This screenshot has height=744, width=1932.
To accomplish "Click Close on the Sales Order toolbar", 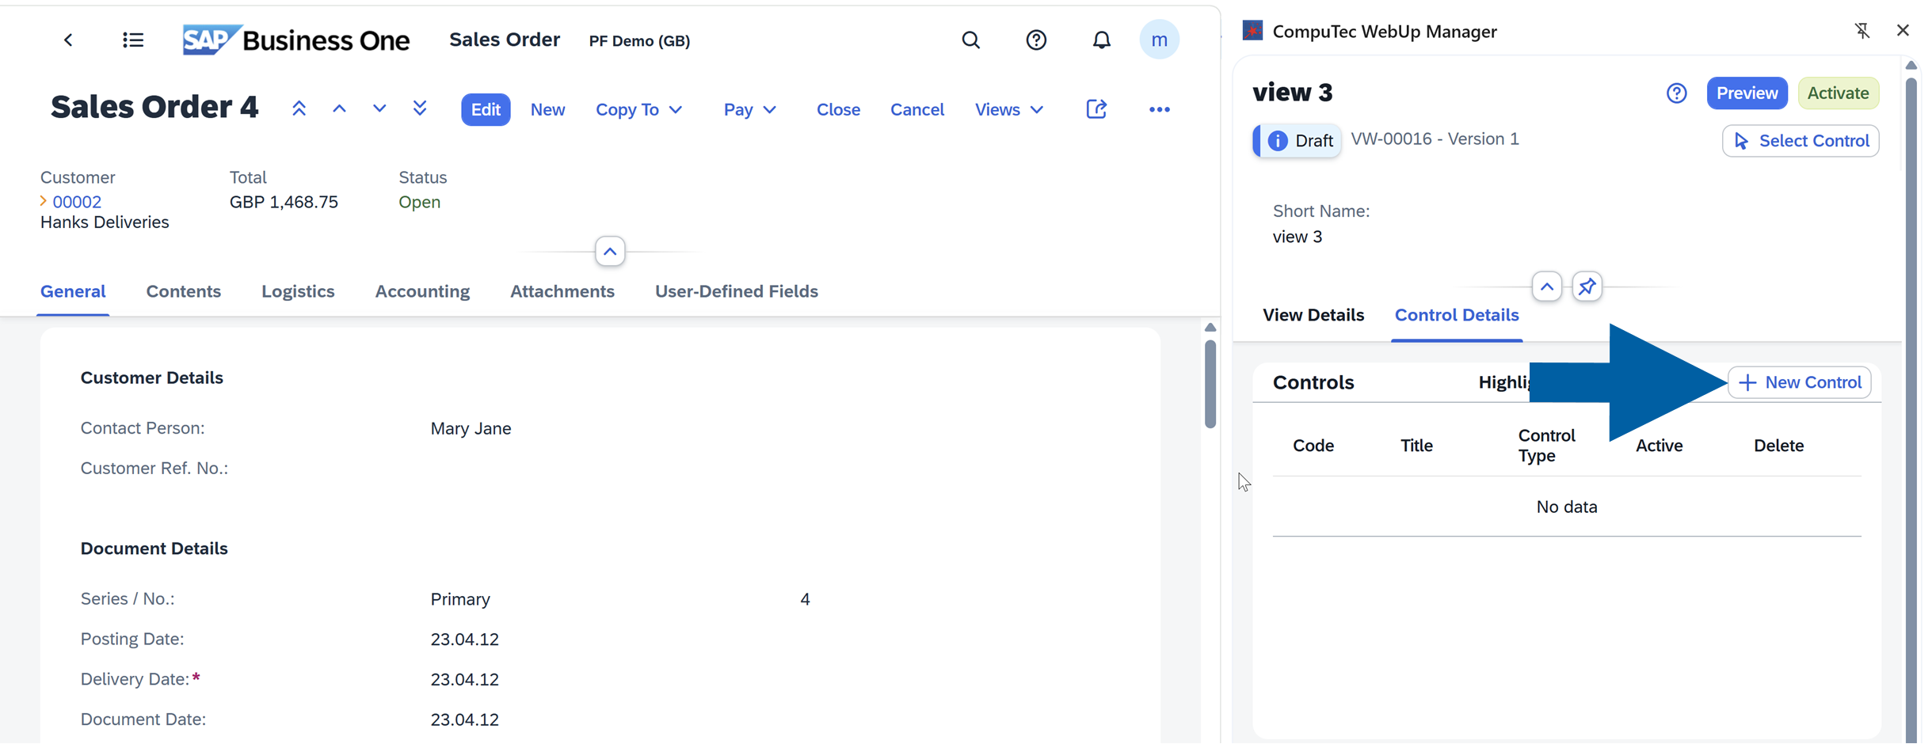I will 838,109.
